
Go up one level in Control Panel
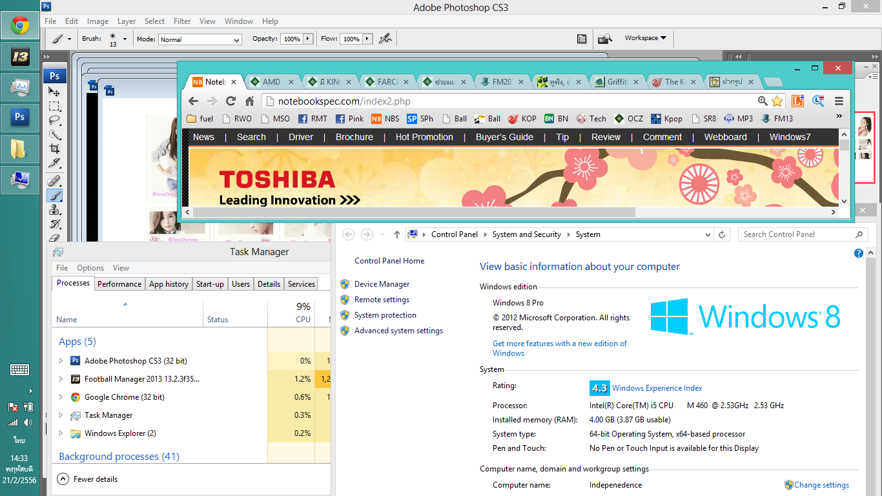tap(396, 234)
